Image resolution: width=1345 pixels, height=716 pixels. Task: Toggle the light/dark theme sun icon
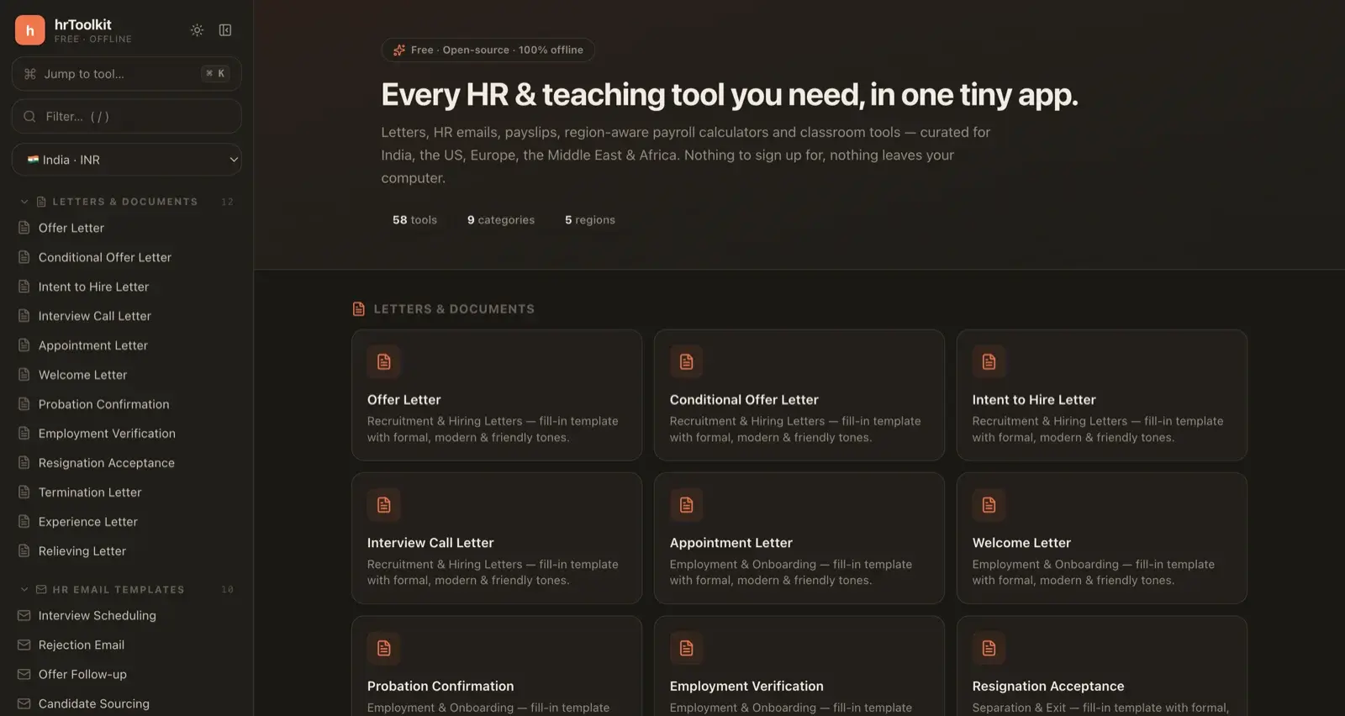[x=197, y=30]
